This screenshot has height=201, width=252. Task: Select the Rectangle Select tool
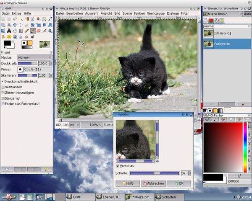coord(3,19)
